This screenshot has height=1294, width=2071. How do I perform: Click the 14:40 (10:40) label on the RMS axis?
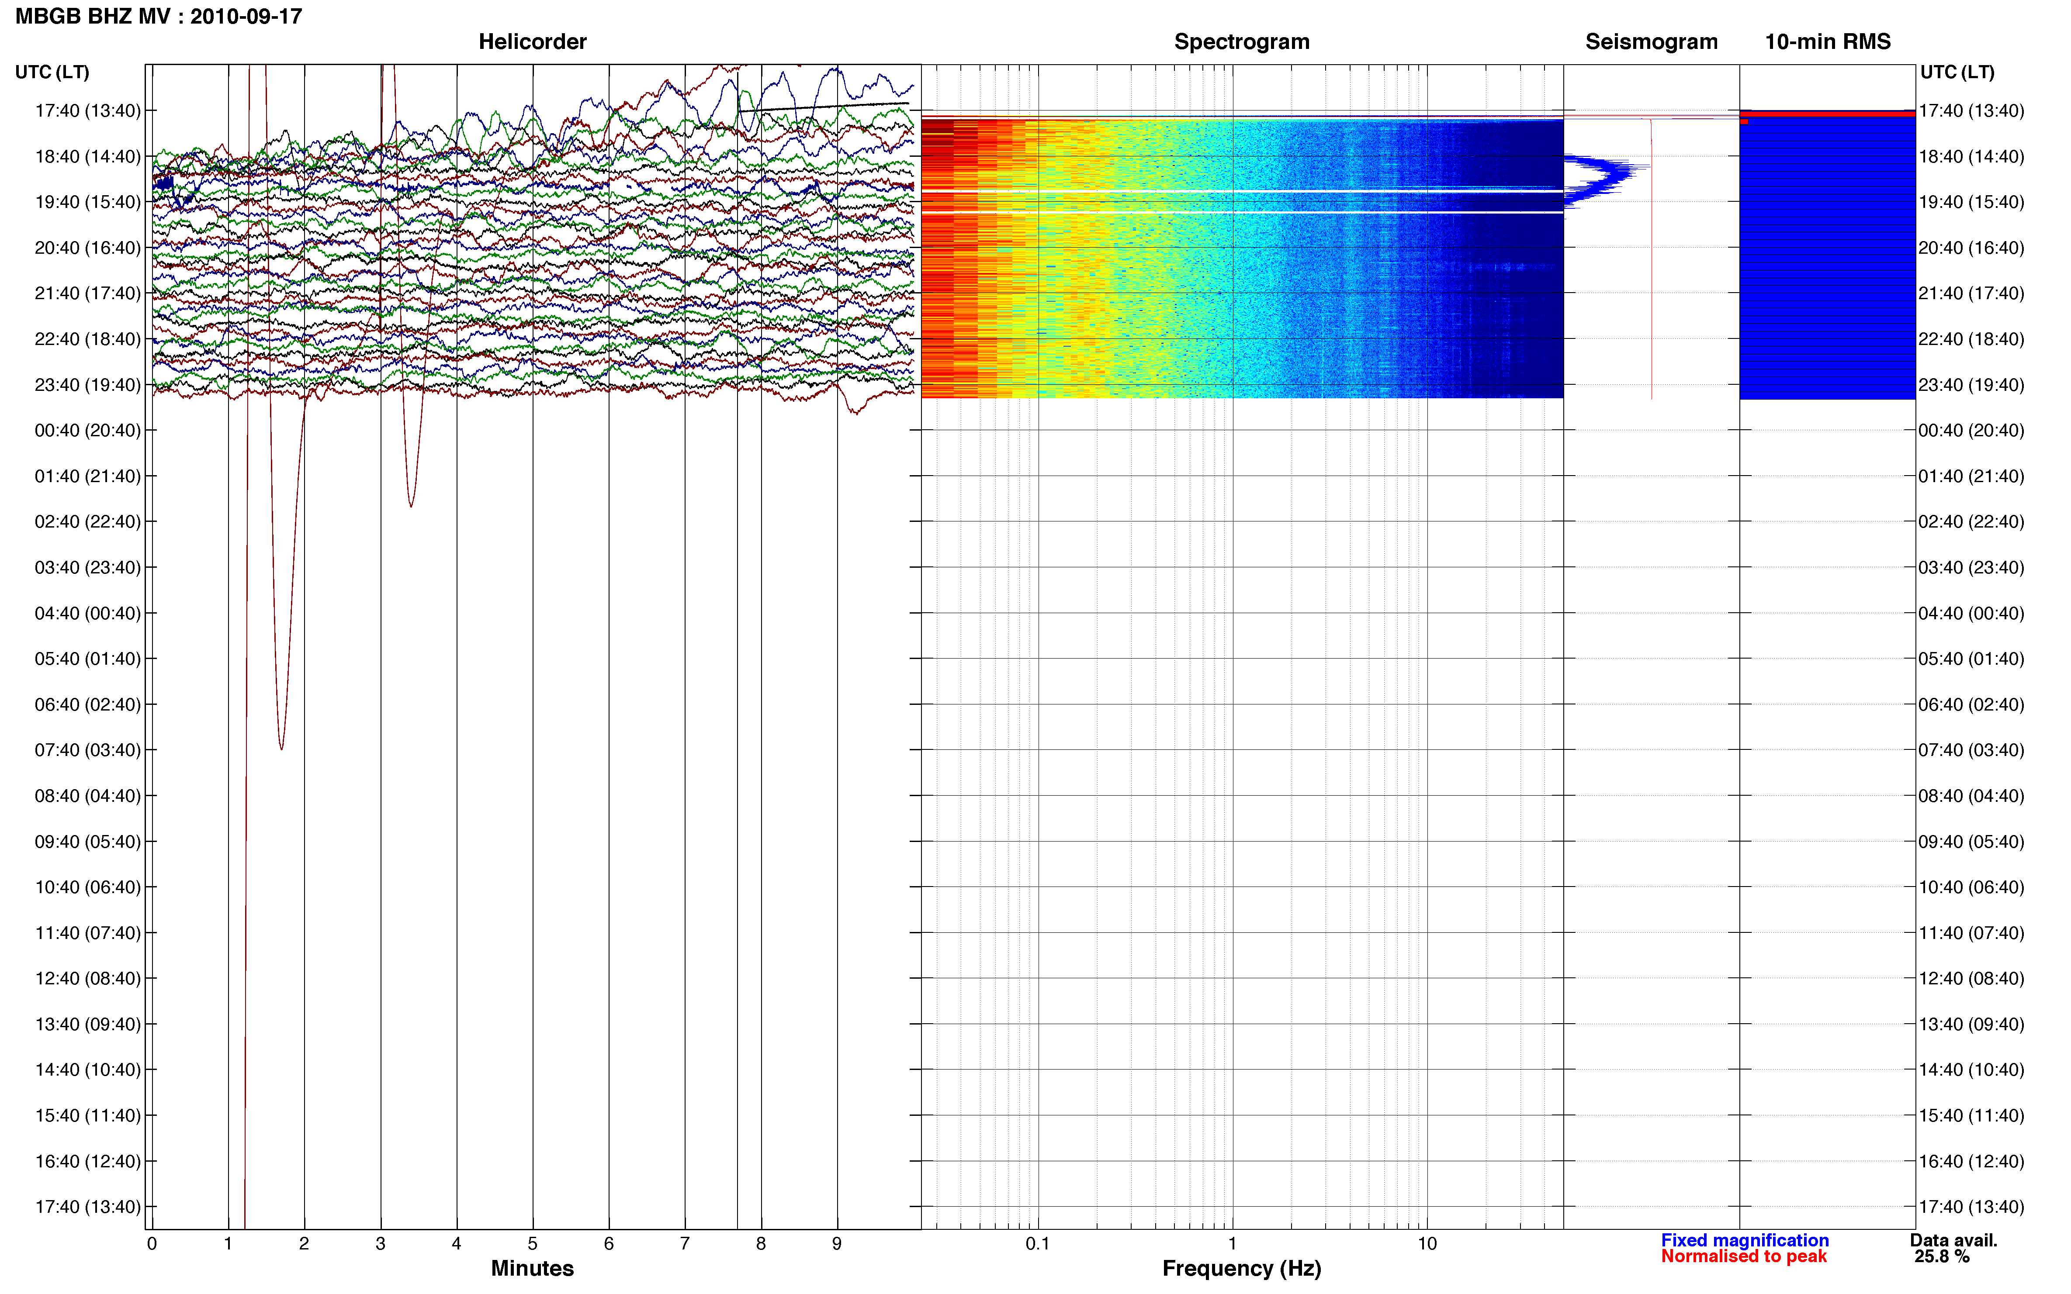(1971, 1069)
